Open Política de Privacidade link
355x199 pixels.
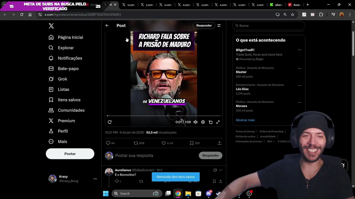pos(272,132)
